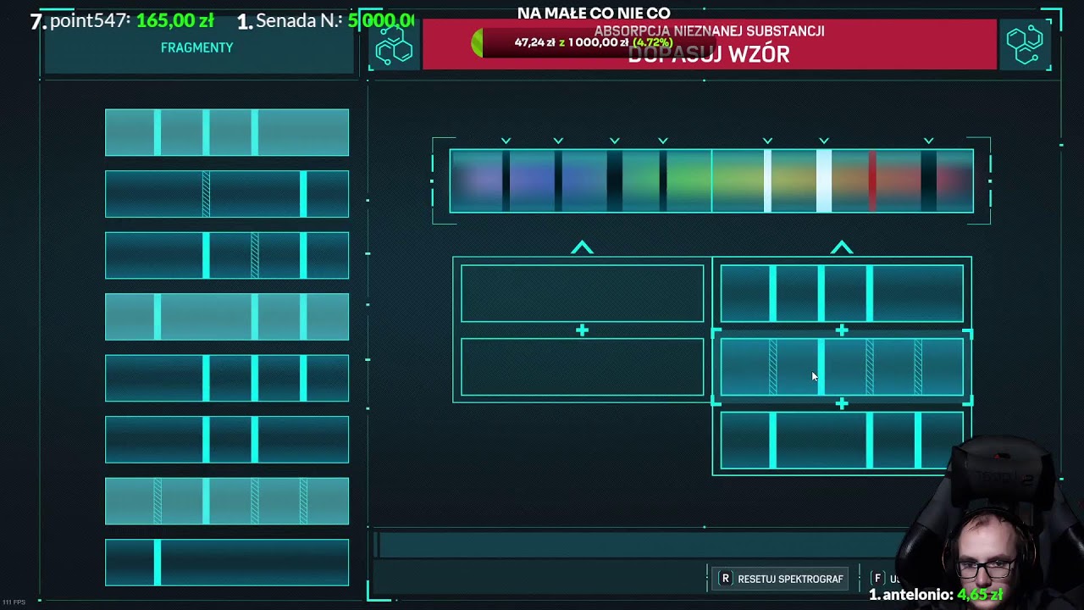1084x610 pixels.
Task: Click the 'Senada N.' top donor text
Action: 300,20
